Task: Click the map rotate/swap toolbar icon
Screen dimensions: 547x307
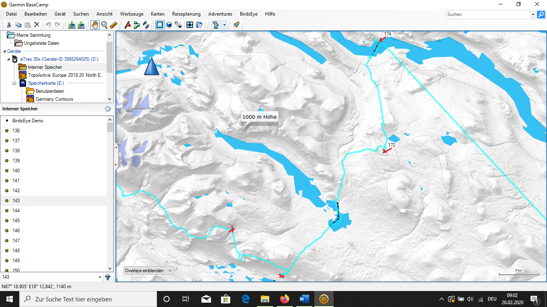Action: click(199, 25)
